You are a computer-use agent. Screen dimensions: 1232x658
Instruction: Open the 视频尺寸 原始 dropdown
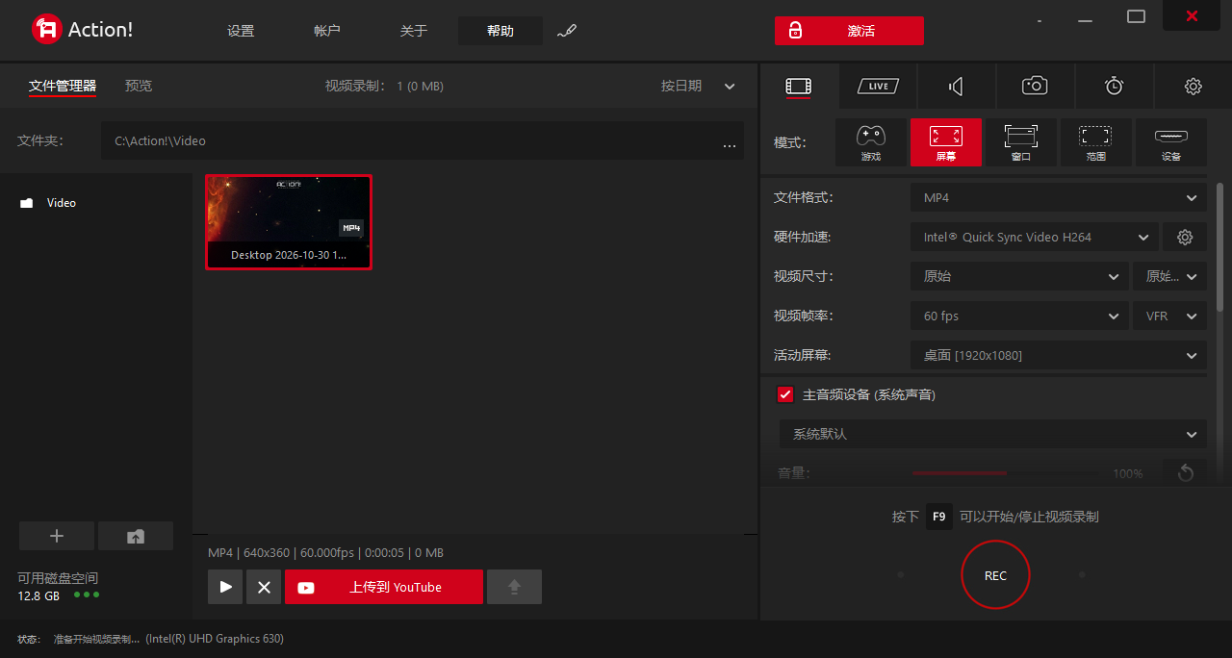(x=1020, y=276)
